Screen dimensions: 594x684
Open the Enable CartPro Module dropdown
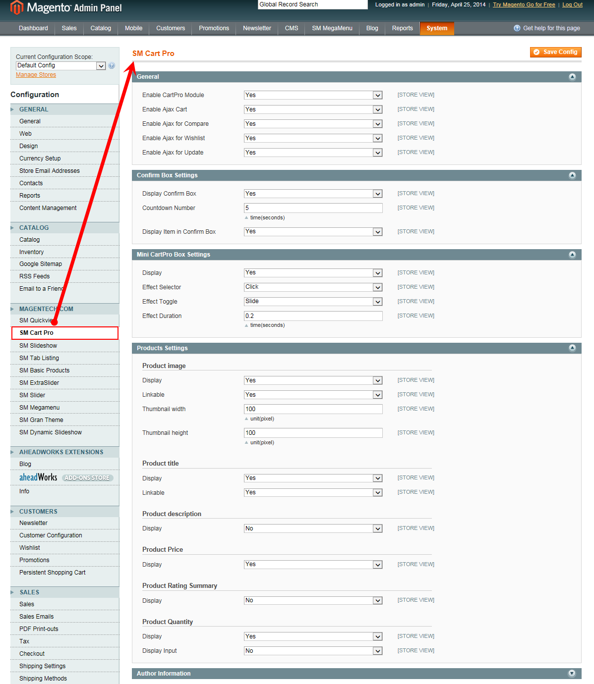313,95
